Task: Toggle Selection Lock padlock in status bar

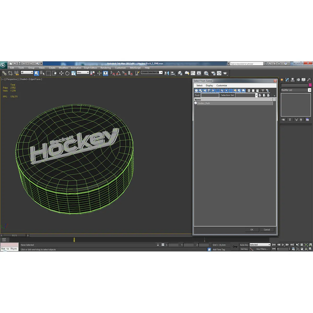Action: pos(158,245)
